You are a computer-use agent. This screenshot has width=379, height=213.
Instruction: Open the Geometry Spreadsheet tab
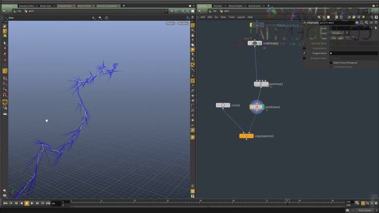click(x=107, y=6)
